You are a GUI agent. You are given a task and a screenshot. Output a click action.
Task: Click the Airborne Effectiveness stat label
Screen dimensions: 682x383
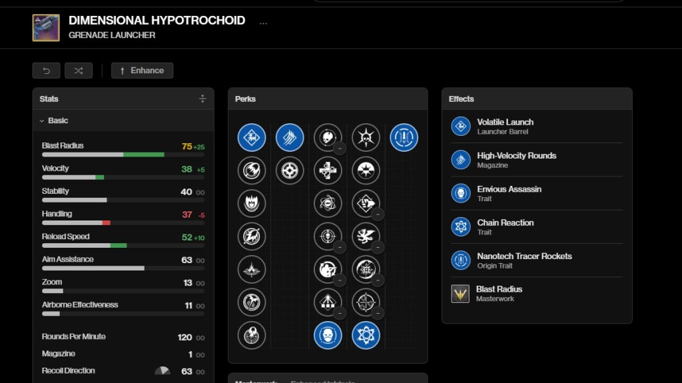tap(80, 304)
